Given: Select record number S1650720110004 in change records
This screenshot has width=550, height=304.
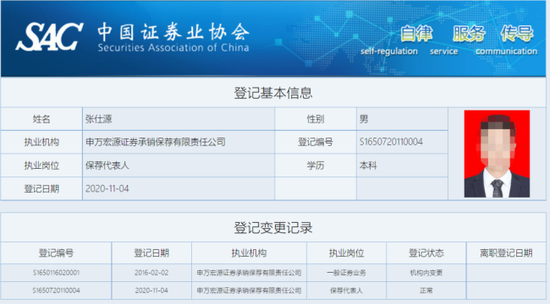Looking at the screenshot, I should point(56,290).
